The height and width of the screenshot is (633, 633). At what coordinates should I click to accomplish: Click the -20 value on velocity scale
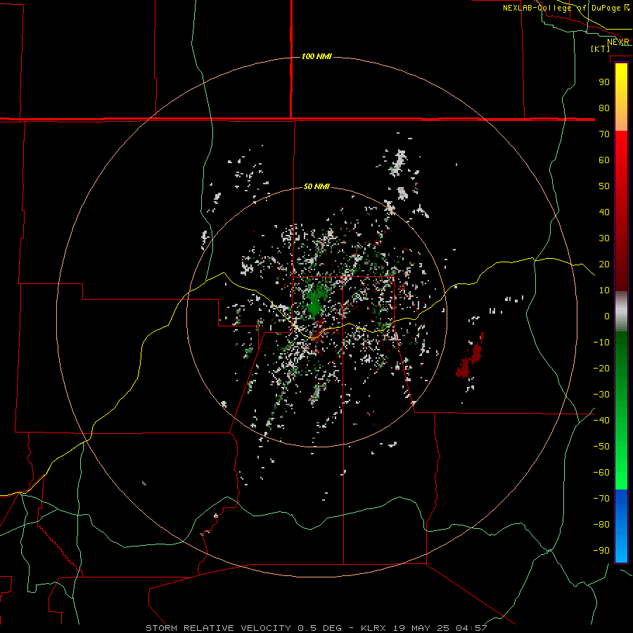601,368
